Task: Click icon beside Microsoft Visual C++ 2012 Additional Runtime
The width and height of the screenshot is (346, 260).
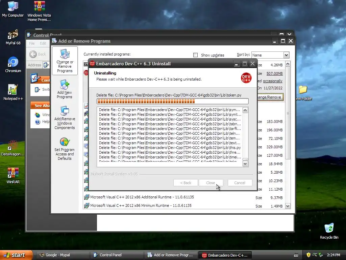Action: pos(86,197)
